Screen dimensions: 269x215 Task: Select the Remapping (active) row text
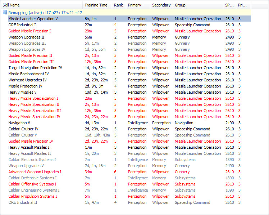(x=45, y=13)
